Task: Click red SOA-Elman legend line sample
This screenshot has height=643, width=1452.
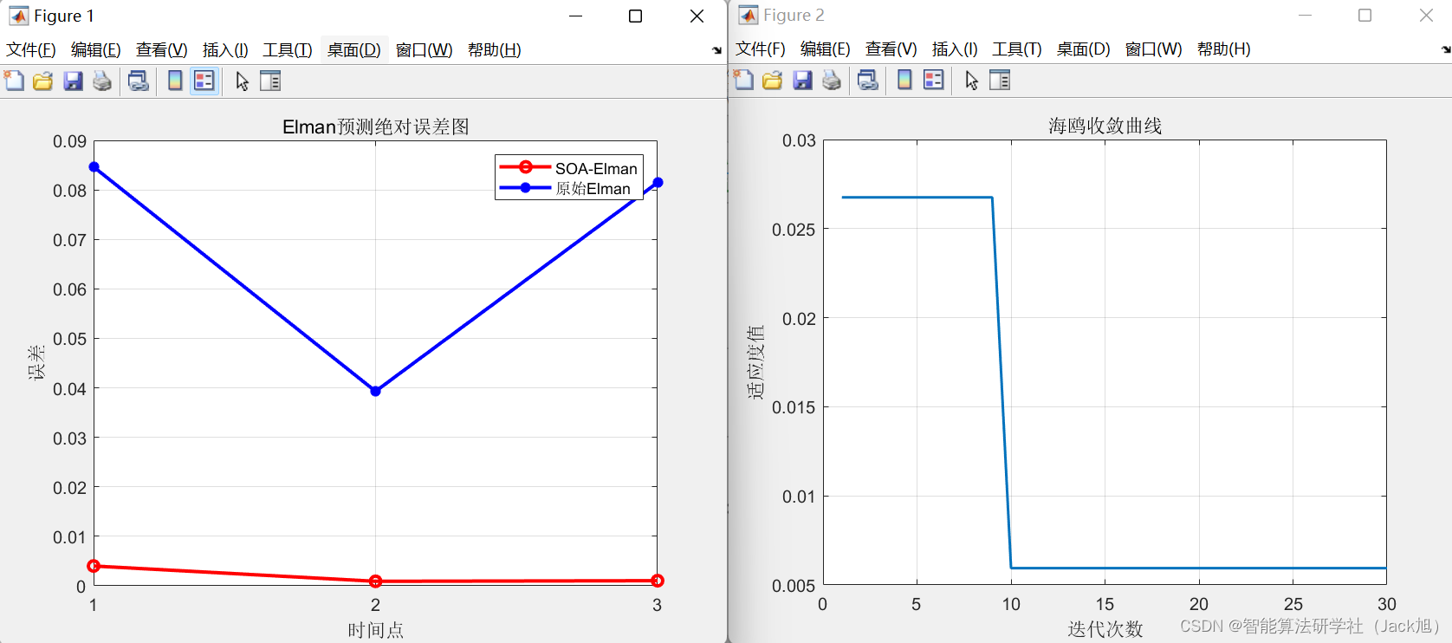Action: 525,167
